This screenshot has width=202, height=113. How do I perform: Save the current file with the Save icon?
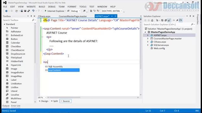pyautogui.click(x=25, y=11)
